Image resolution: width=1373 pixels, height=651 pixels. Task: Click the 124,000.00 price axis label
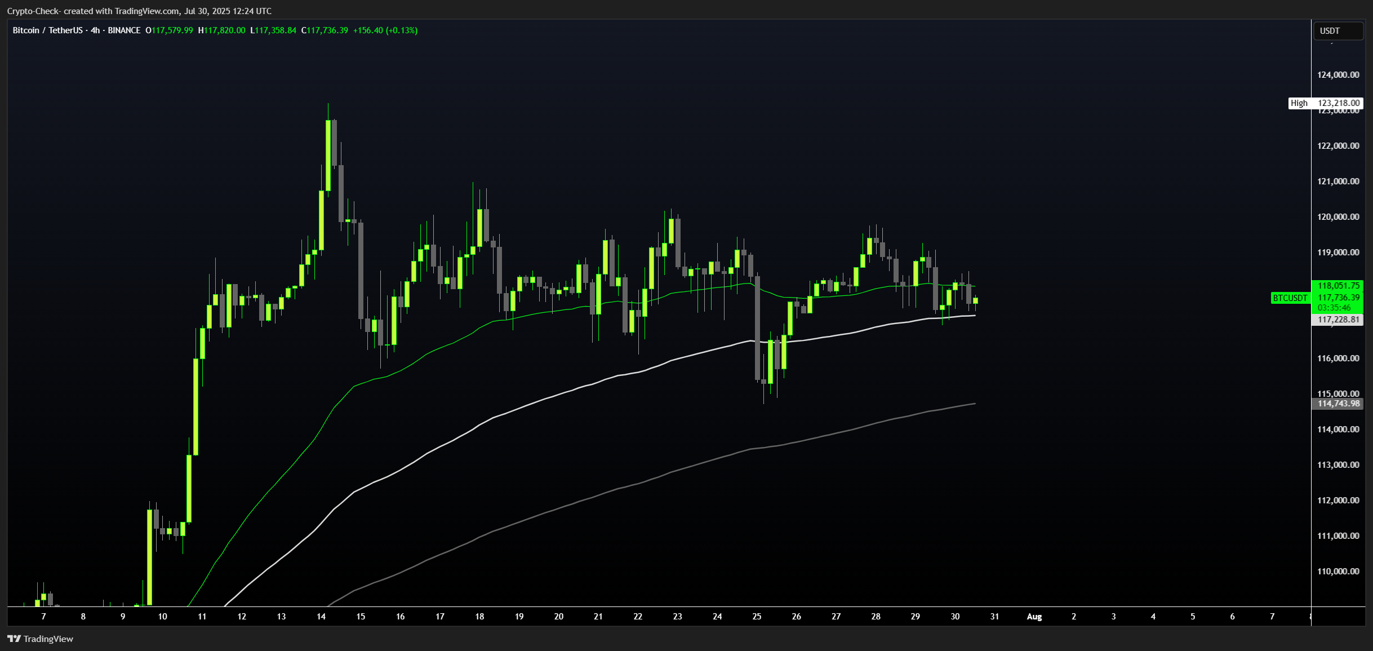click(x=1338, y=75)
